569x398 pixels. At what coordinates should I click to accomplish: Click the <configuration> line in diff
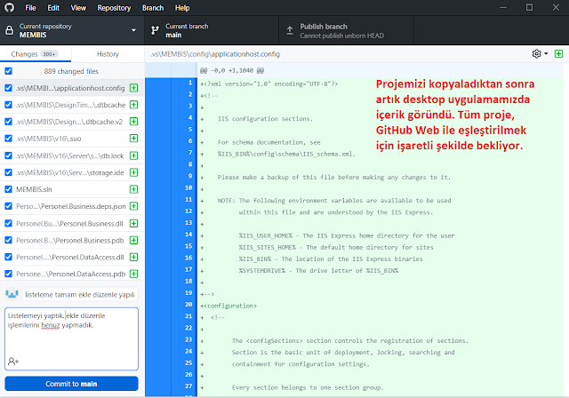[x=228, y=306]
